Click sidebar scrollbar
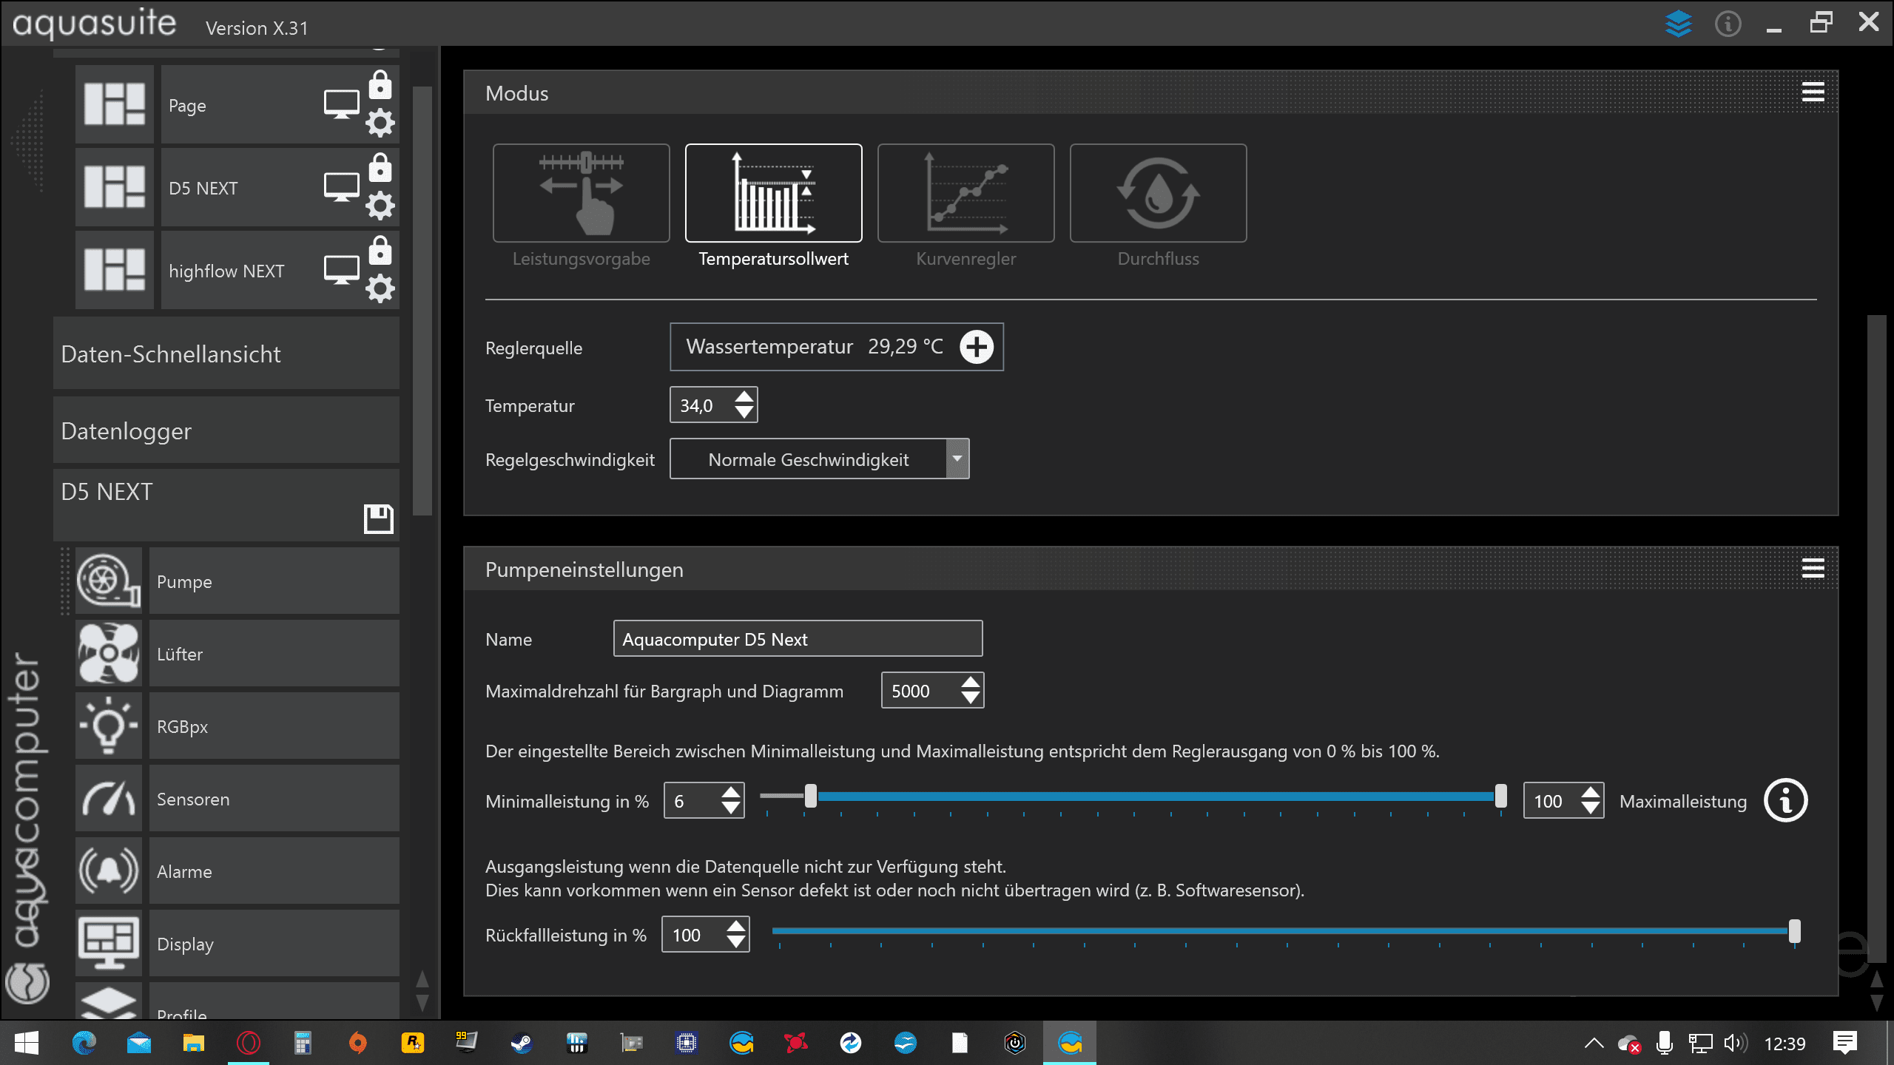The width and height of the screenshot is (1894, 1065). 422,300
